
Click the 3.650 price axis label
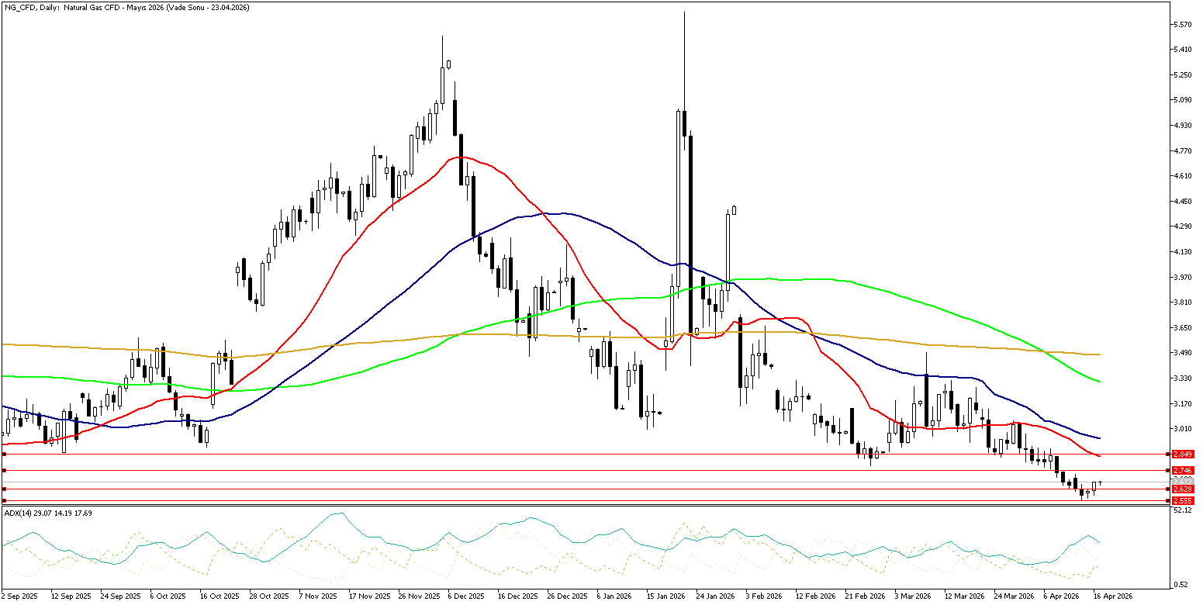coord(1183,328)
